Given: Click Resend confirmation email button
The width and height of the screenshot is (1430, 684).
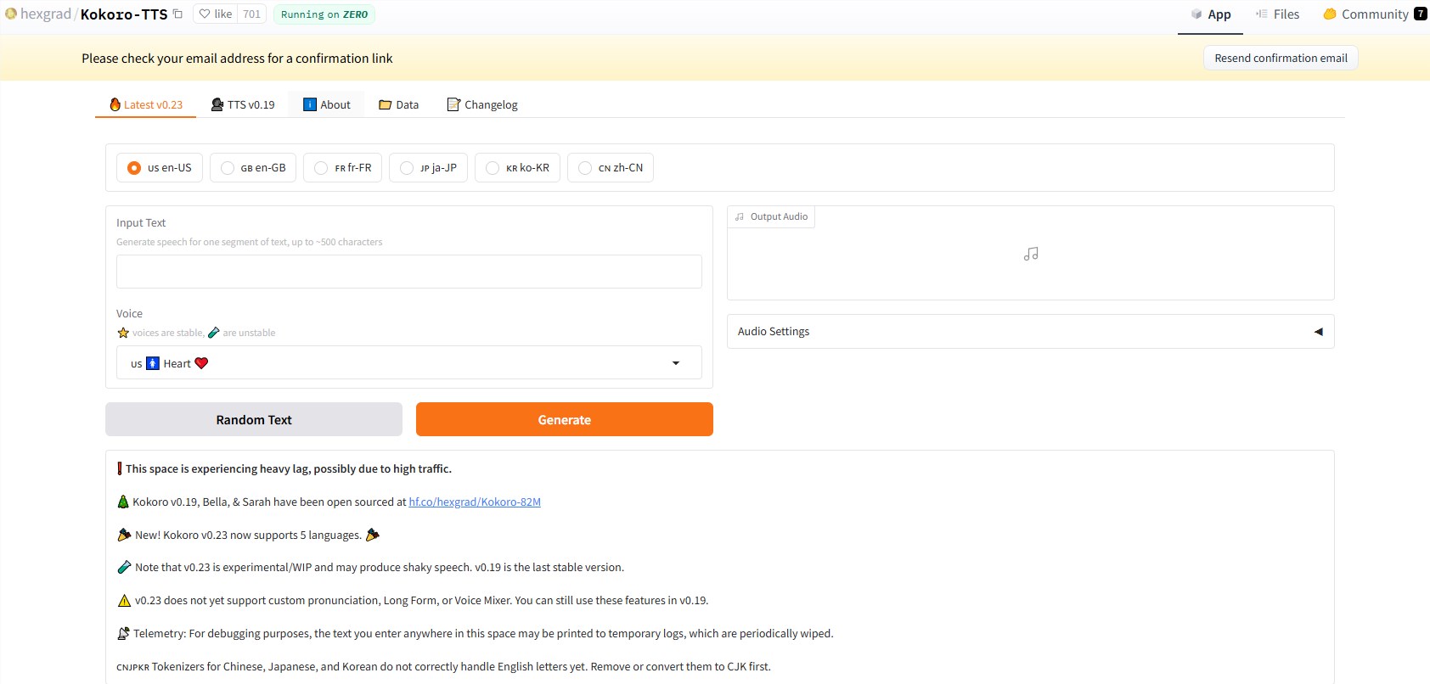Looking at the screenshot, I should point(1281,58).
